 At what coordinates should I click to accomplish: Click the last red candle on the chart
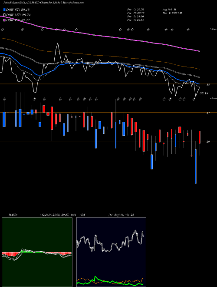coord(200,137)
